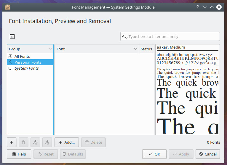This screenshot has height=165, width=227.
Task: Select the All Fonts group
Action: click(22, 56)
